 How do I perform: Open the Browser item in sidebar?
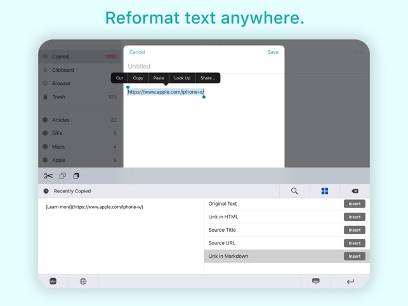point(79,83)
